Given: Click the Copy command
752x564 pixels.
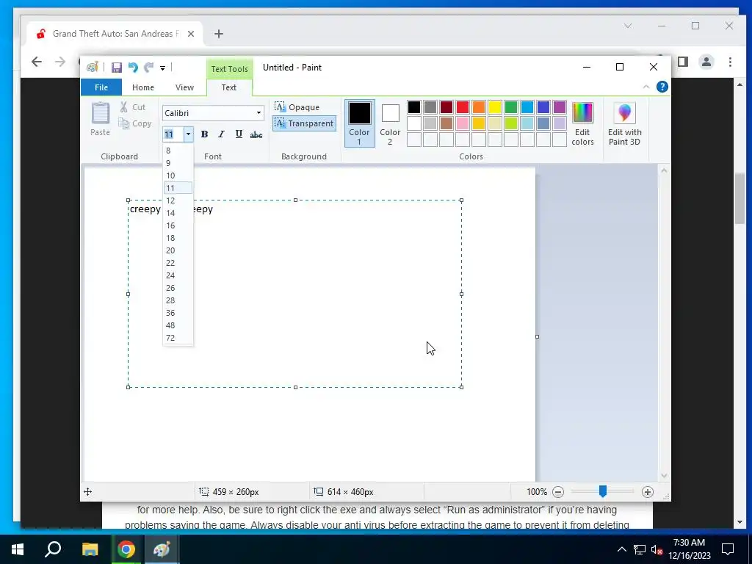Looking at the screenshot, I should tap(135, 123).
